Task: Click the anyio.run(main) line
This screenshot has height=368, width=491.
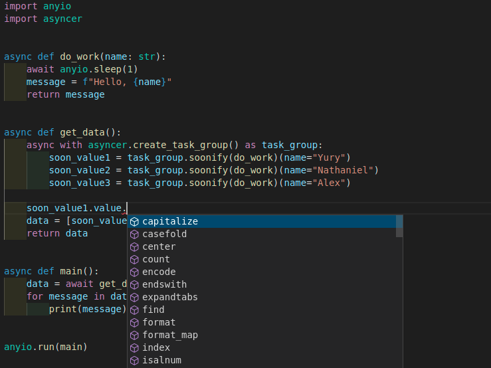Action: click(x=46, y=347)
